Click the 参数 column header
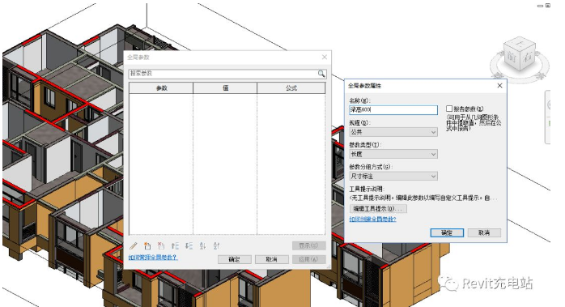 point(161,88)
